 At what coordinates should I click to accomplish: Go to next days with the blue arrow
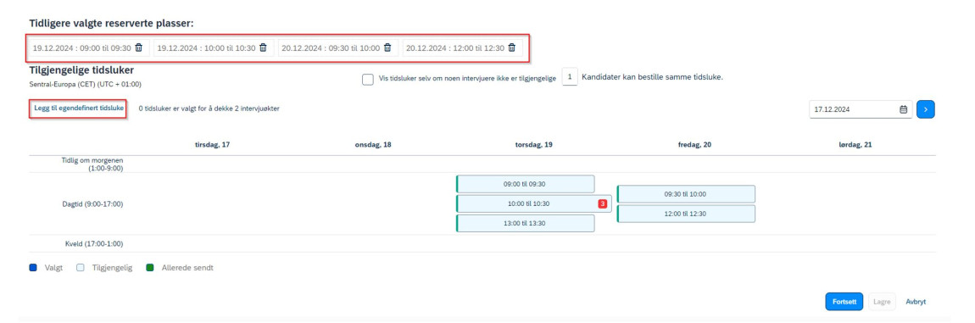click(926, 109)
